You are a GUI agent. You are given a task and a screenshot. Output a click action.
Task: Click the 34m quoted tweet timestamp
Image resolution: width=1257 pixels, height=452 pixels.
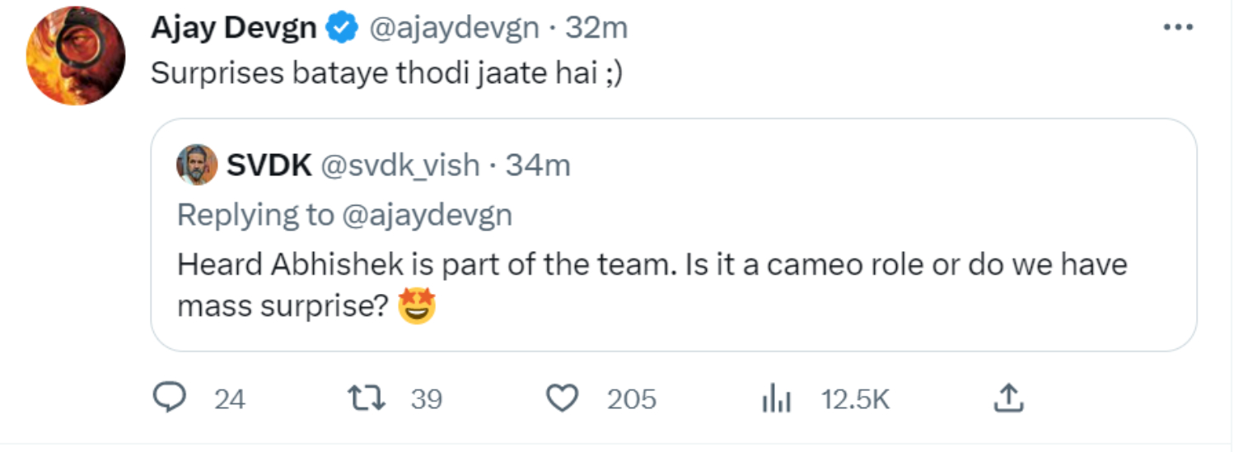point(538,165)
